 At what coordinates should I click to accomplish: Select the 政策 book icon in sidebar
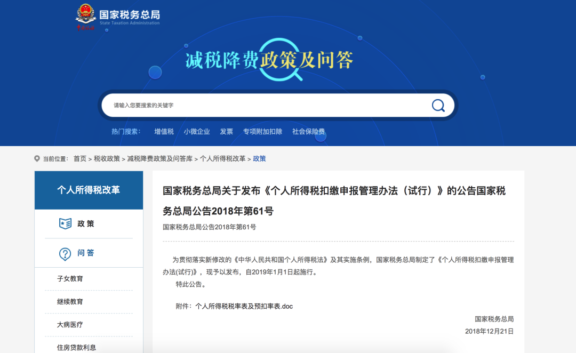point(65,224)
